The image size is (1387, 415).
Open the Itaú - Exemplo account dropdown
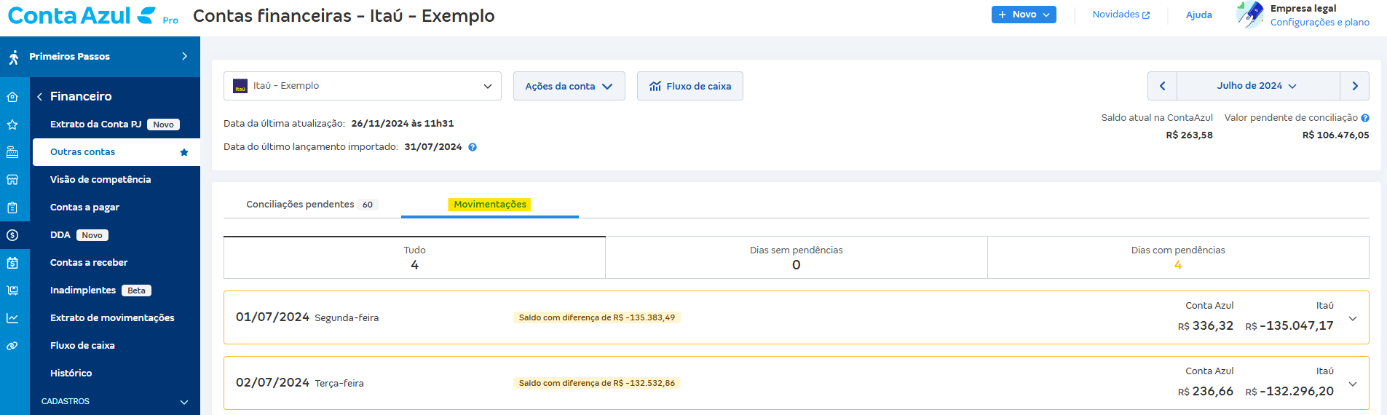pyautogui.click(x=362, y=86)
